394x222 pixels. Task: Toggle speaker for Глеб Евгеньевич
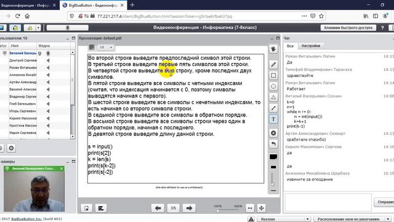click(48, 104)
